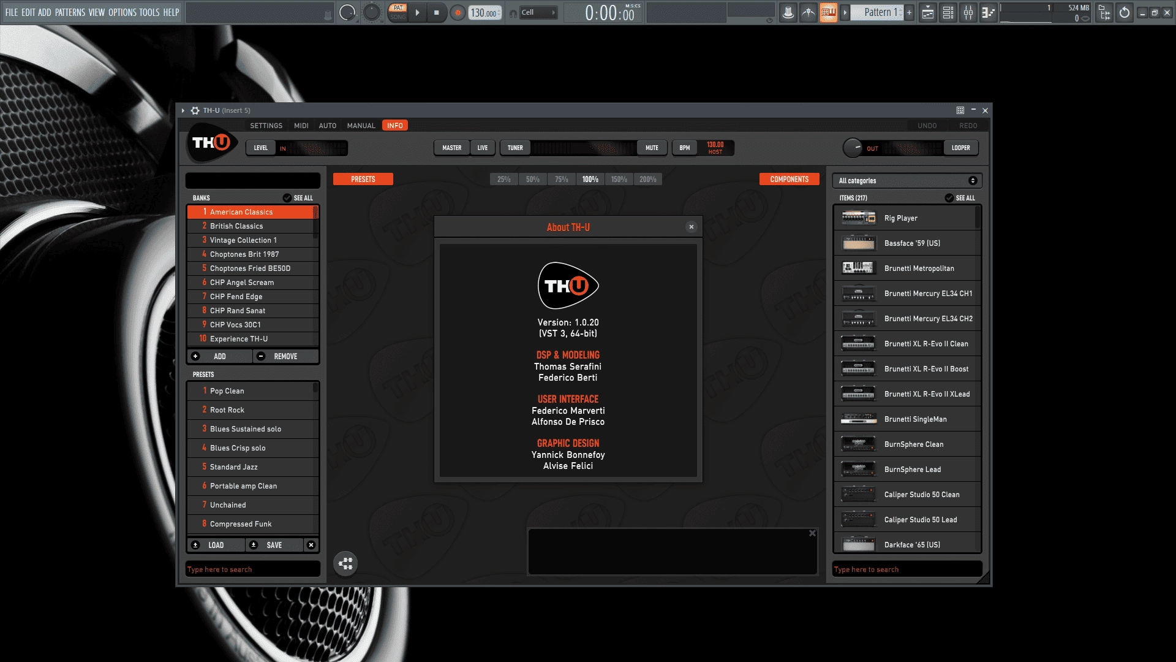Open the PATTERNS menu
1176x662 pixels.
(70, 12)
